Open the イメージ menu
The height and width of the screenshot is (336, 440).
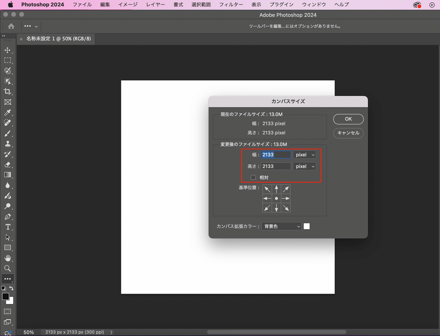tap(128, 5)
